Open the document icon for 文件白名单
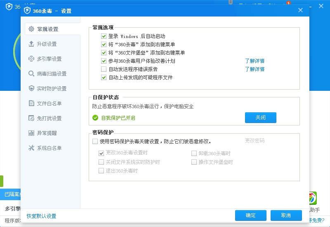Screen dimensions: 330x227 [31, 103]
